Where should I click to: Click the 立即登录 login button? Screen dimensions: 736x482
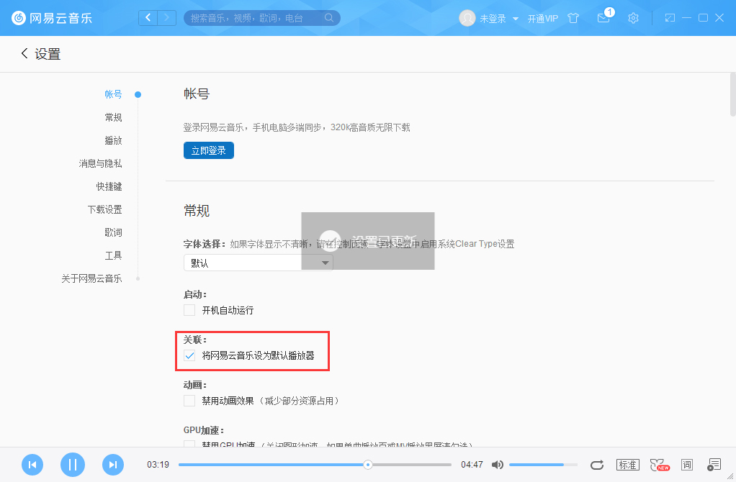point(208,151)
